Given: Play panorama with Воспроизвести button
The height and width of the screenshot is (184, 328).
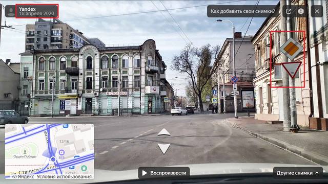Looking at the screenshot, I should tap(164, 173).
